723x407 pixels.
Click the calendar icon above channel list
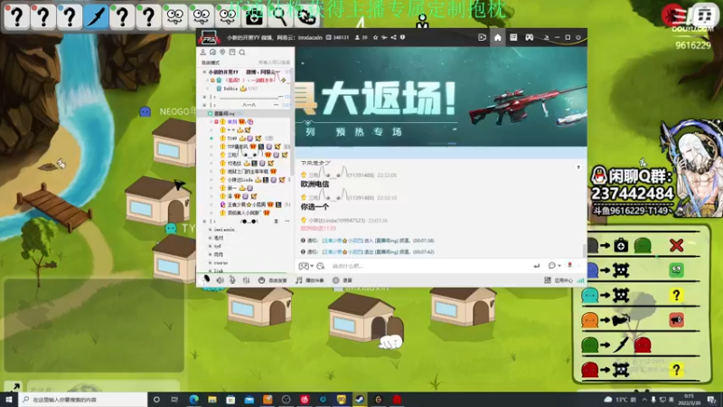[232, 52]
